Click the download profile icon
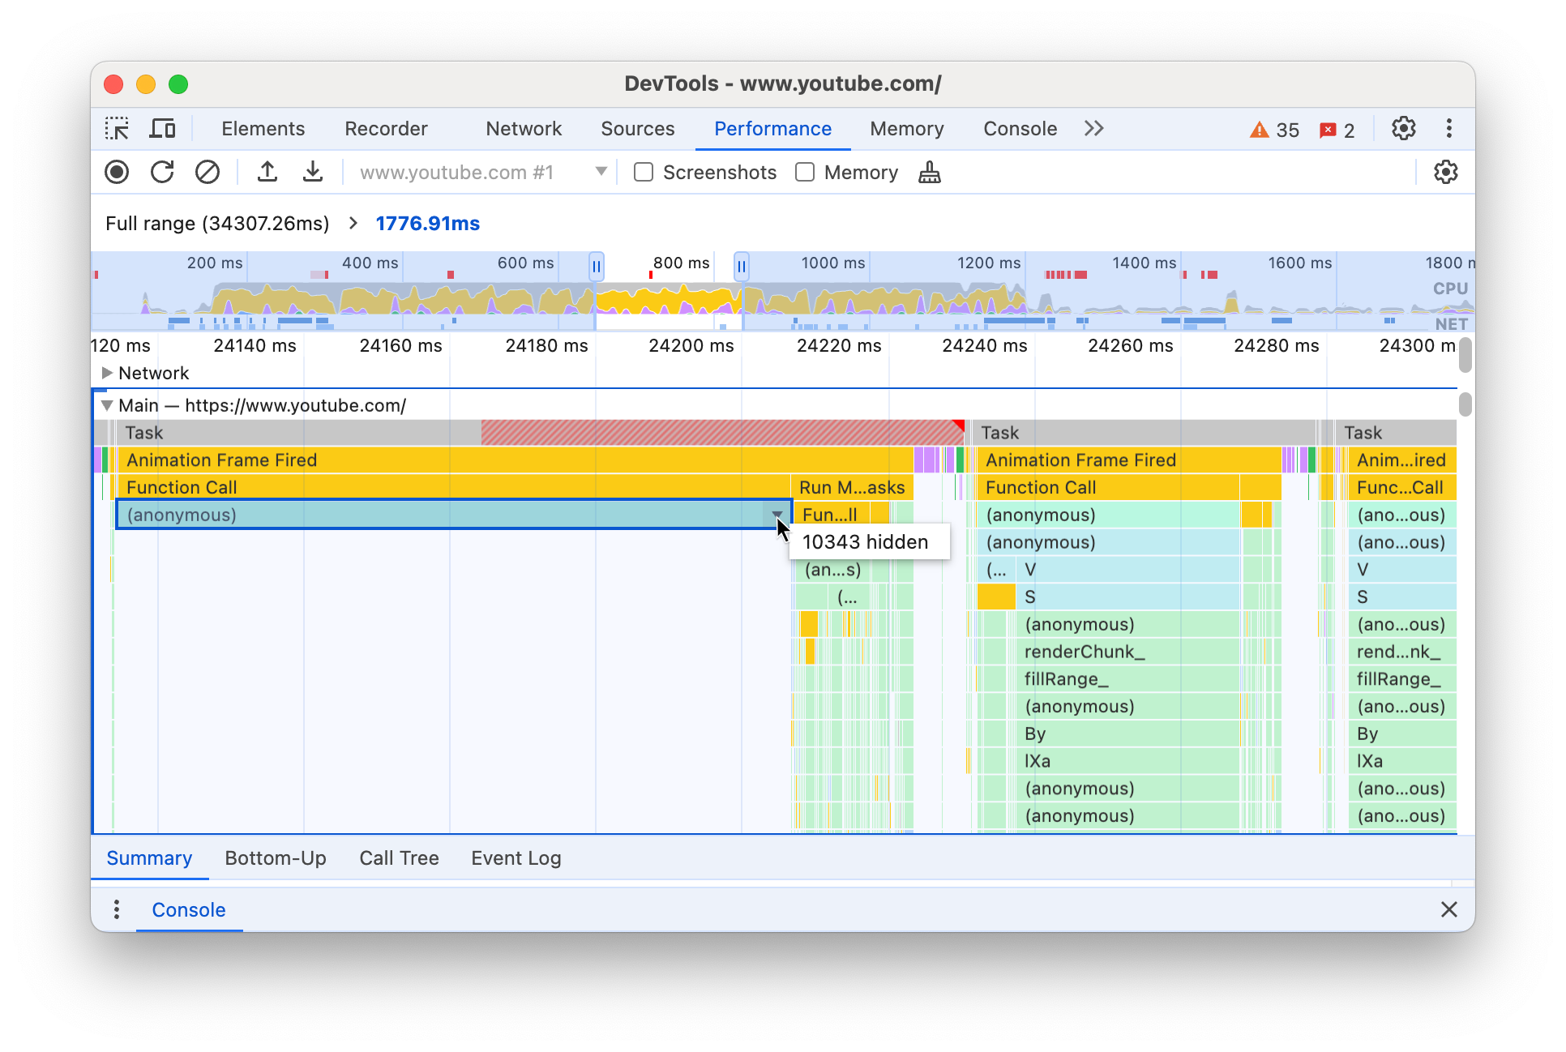1566x1052 pixels. [x=309, y=173]
